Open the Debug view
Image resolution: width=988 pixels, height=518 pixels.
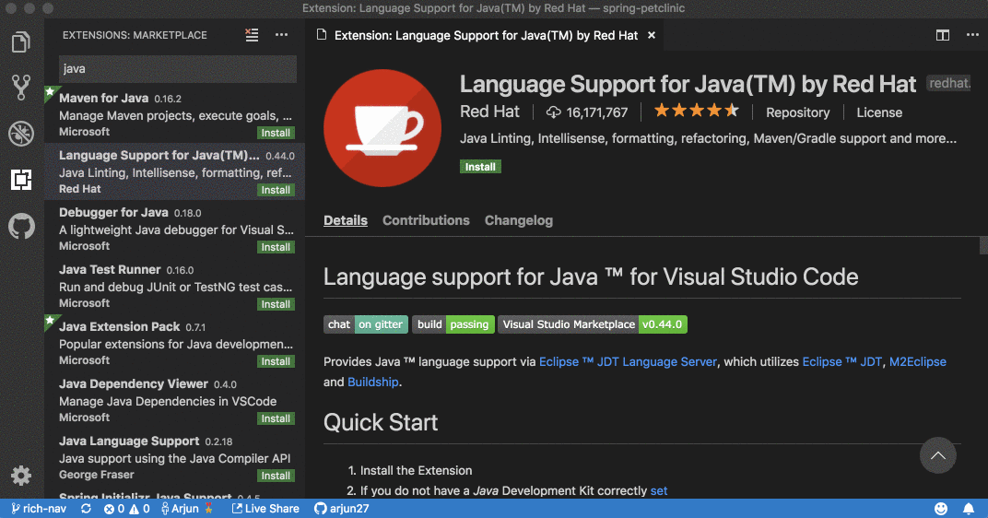coord(21,133)
